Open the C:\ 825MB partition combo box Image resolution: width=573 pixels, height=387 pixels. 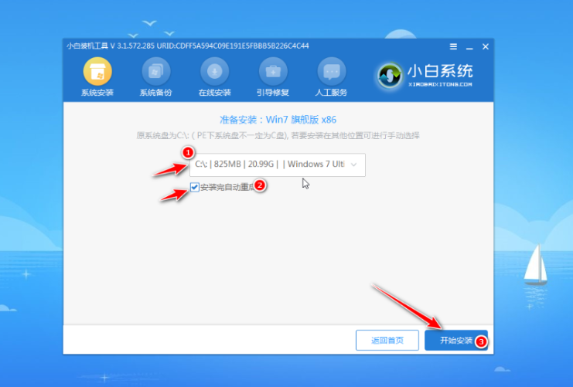coord(271,165)
